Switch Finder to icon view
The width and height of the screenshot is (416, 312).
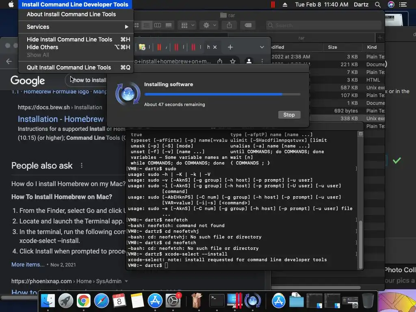(x=136, y=25)
